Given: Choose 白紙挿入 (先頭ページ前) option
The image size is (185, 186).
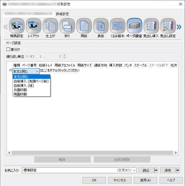Looking at the screenshot, I should tap(31, 81).
